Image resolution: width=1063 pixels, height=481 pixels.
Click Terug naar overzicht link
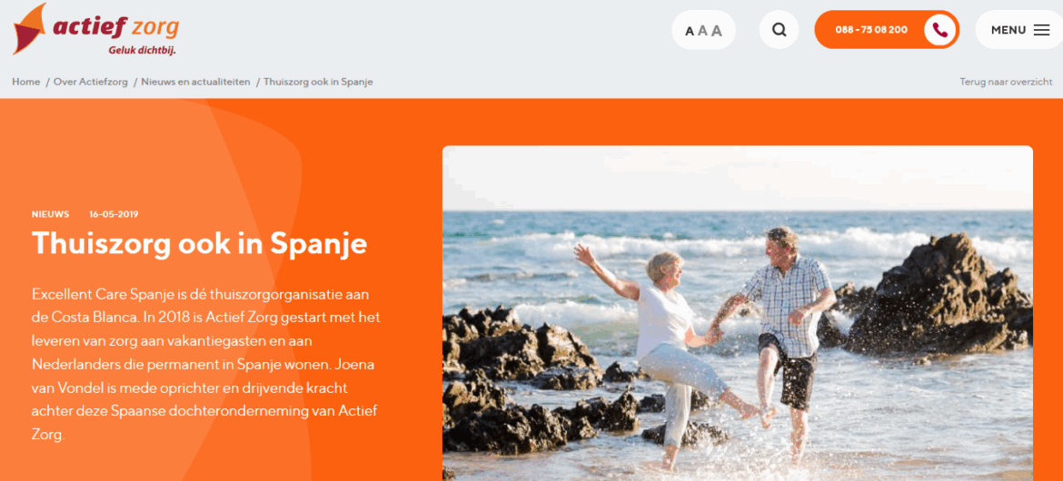click(1006, 82)
